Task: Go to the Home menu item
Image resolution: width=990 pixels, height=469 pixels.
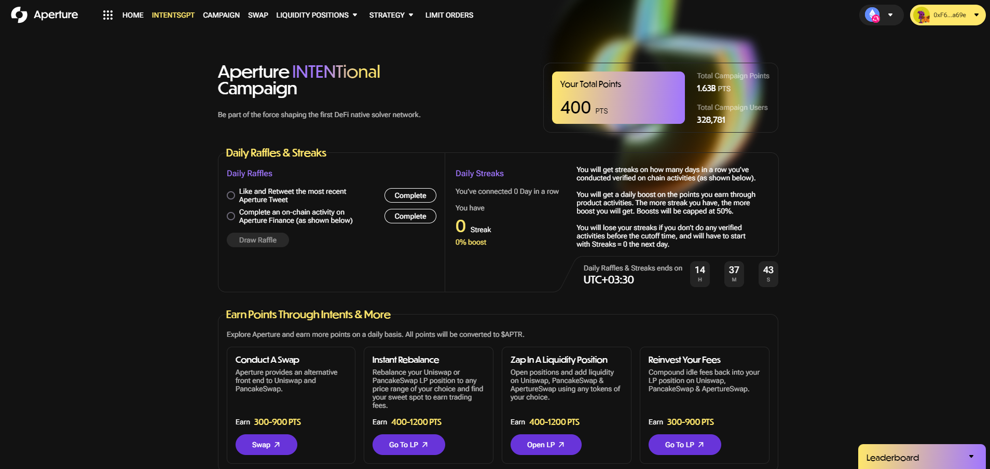Action: point(133,15)
